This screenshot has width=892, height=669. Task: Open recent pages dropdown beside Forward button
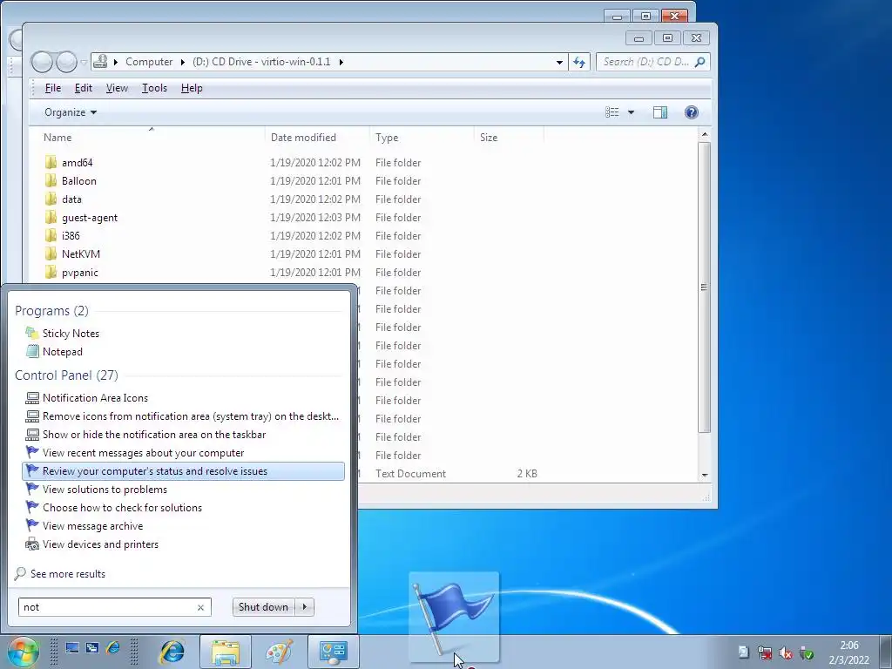84,62
